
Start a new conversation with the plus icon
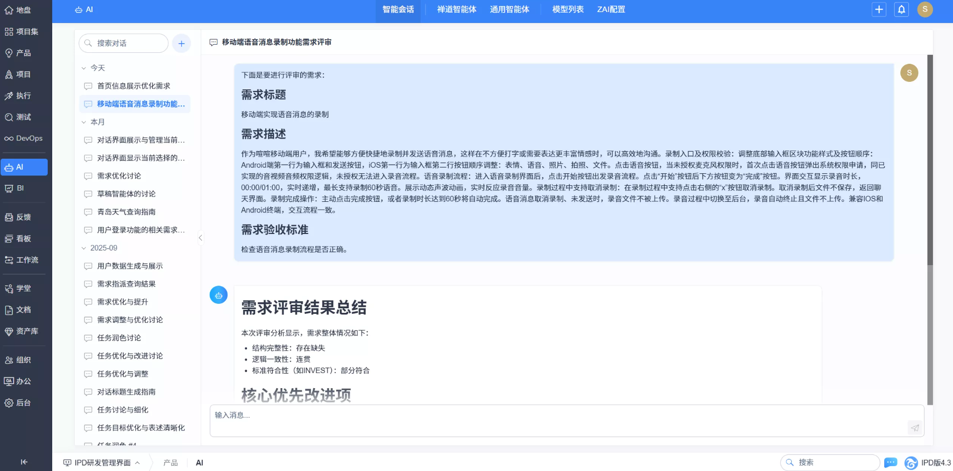[181, 43]
